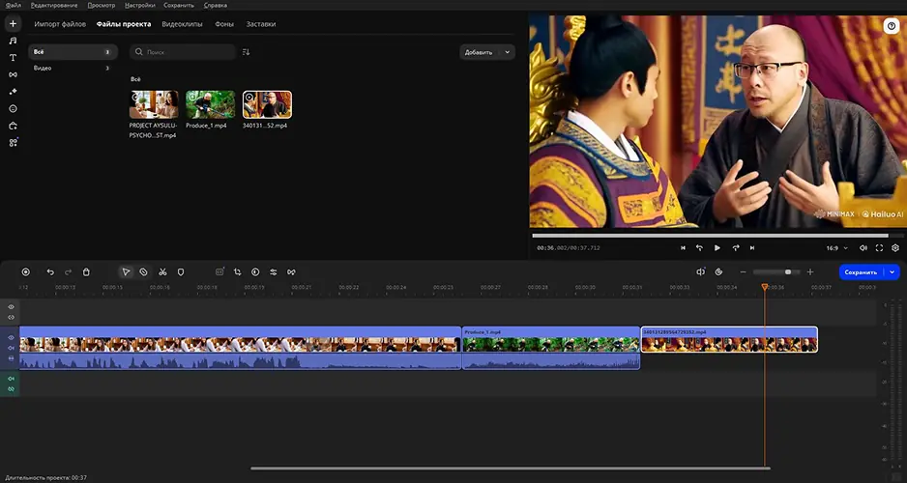Mute the green audio track

11,379
